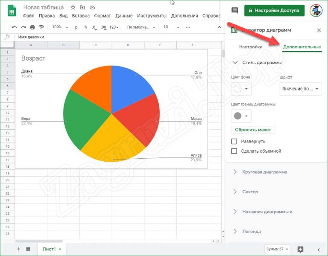
Task: Select row 22 header
Action: (8, 194)
